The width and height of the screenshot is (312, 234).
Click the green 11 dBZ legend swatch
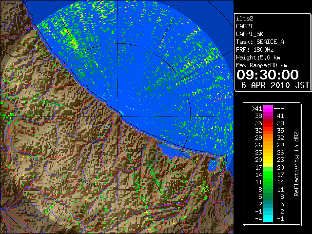(x=268, y=182)
